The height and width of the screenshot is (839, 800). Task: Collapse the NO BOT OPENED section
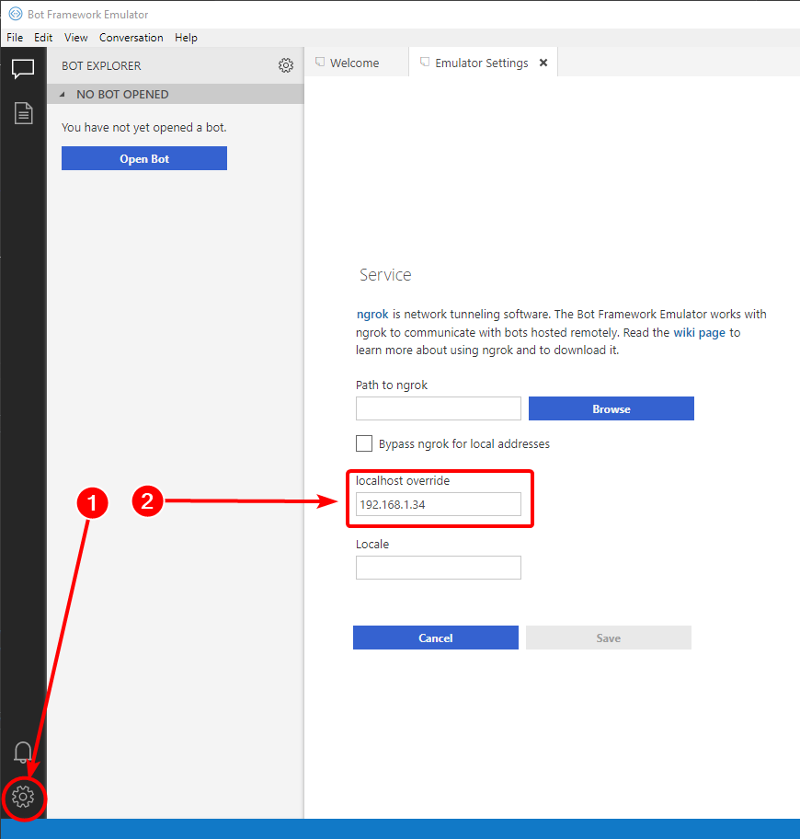point(62,94)
